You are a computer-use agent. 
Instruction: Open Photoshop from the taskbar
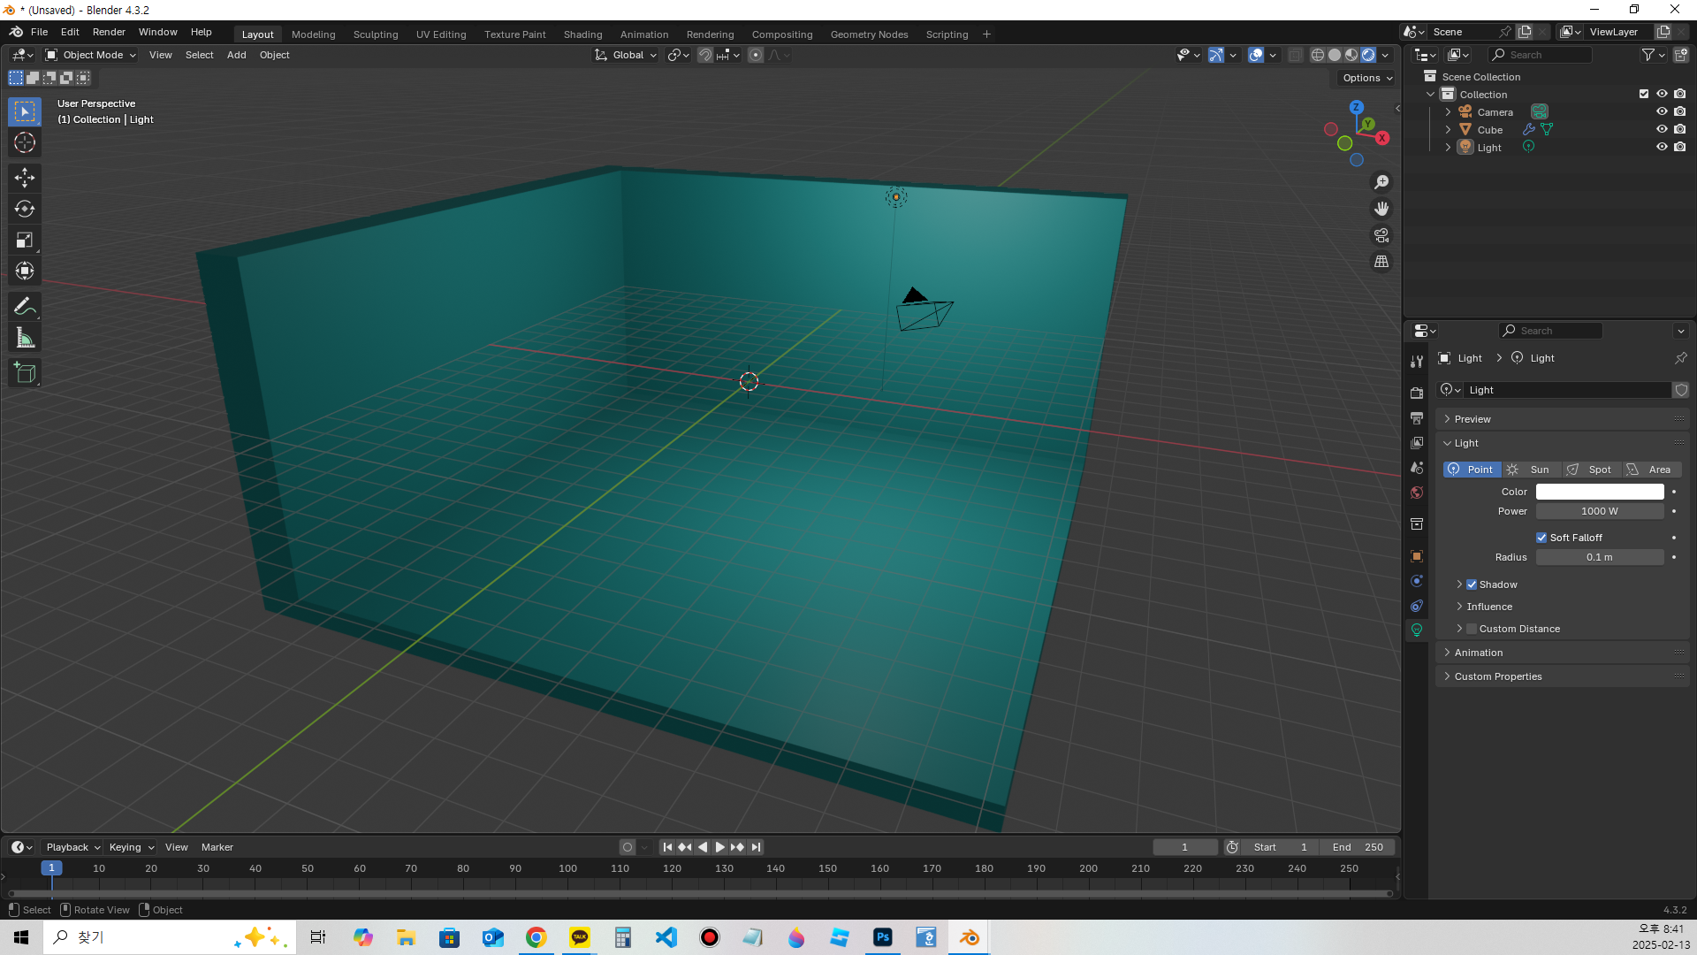coord(883,937)
